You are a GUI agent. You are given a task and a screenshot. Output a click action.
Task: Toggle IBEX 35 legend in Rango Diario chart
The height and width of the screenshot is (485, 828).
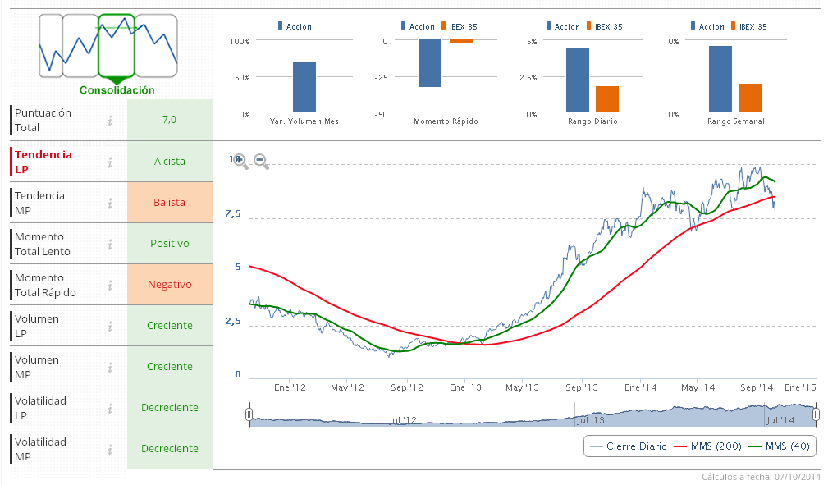coord(606,27)
